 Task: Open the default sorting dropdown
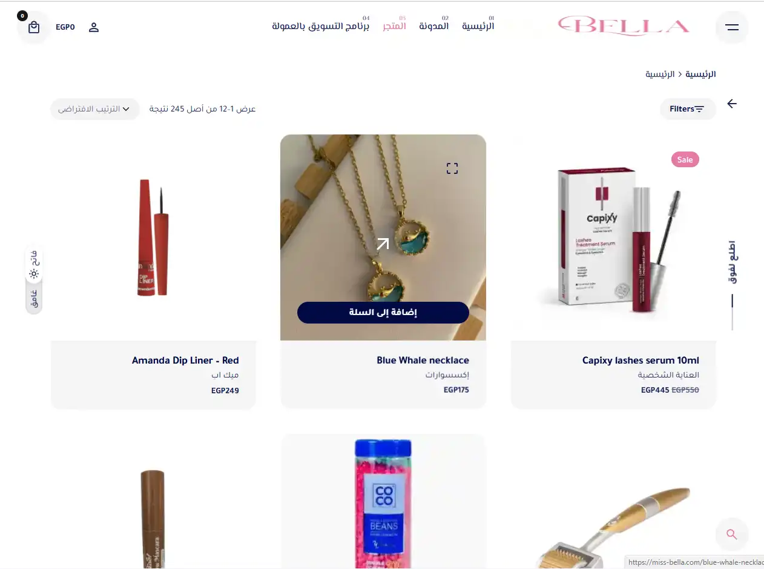click(95, 109)
